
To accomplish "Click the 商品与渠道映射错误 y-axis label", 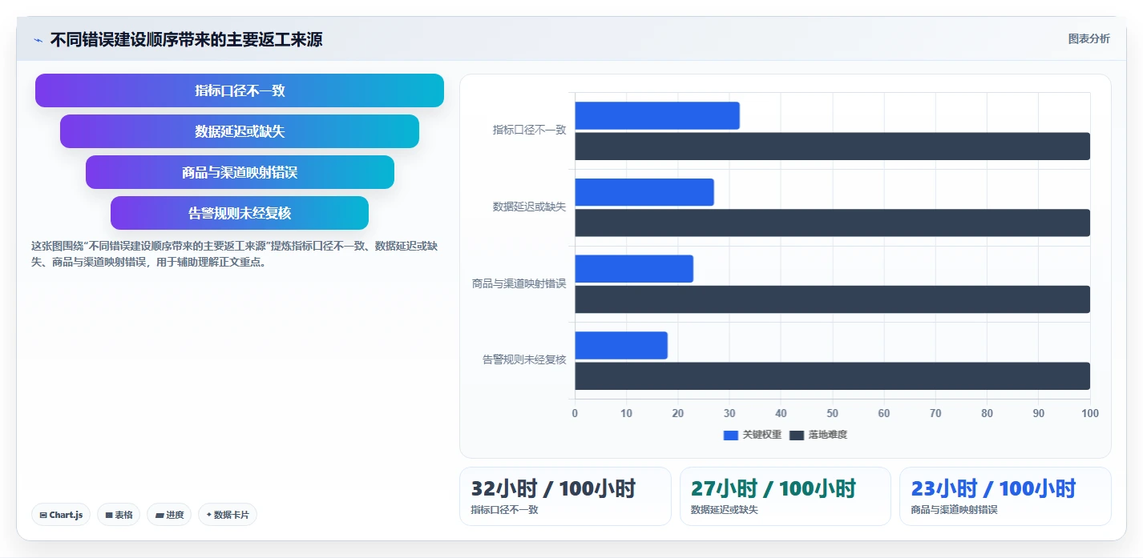I will pyautogui.click(x=519, y=283).
